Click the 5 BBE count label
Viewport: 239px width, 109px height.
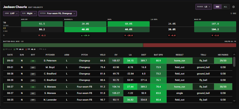pyautogui.click(x=233, y=13)
